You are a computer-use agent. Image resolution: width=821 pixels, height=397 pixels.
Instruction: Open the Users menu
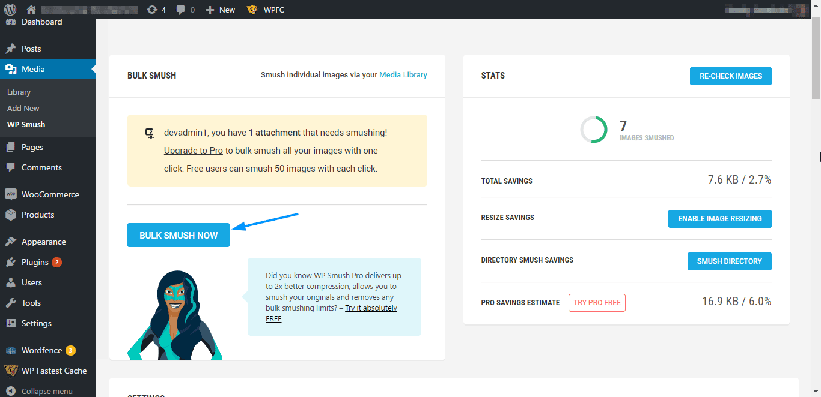48,282
